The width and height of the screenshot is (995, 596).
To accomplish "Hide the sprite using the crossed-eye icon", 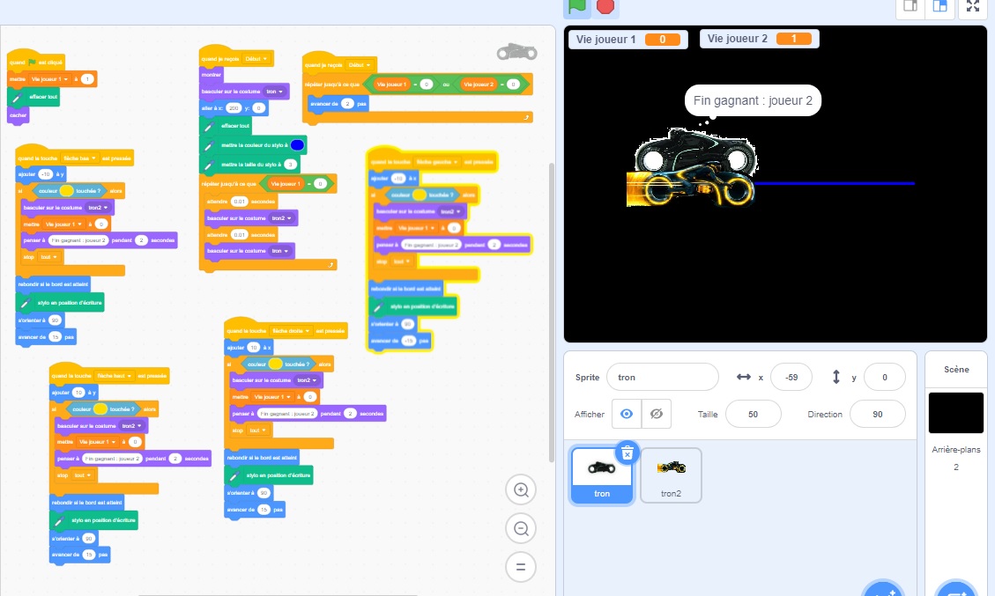I will click(657, 414).
